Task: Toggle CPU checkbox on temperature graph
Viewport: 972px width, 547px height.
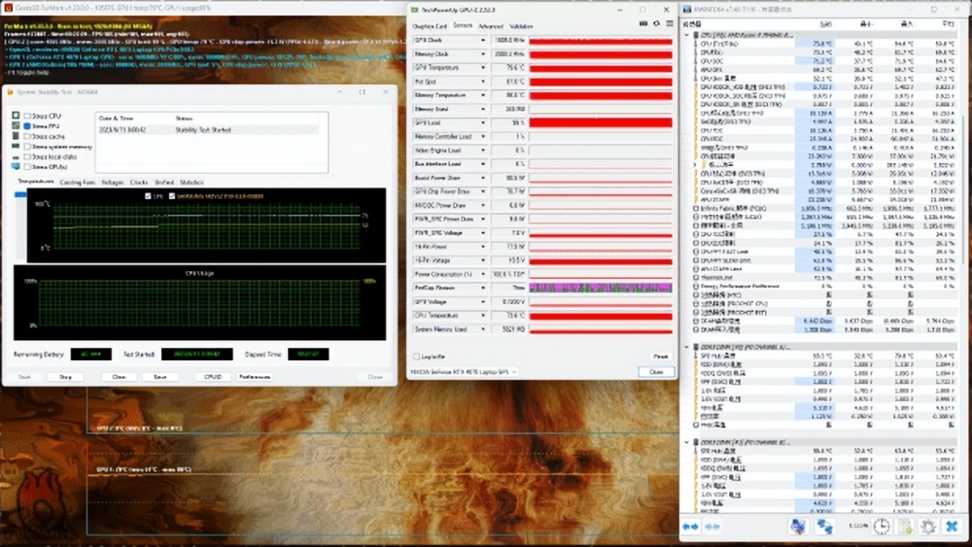Action: click(x=148, y=195)
